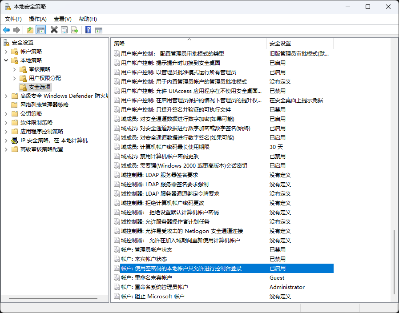Click the Up one level folder icon
399x313 pixels.
coord(29,30)
